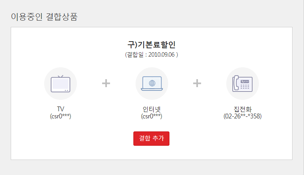Click the handset on the telephone icon
Screen dimensions: 304x175
pos(236,84)
